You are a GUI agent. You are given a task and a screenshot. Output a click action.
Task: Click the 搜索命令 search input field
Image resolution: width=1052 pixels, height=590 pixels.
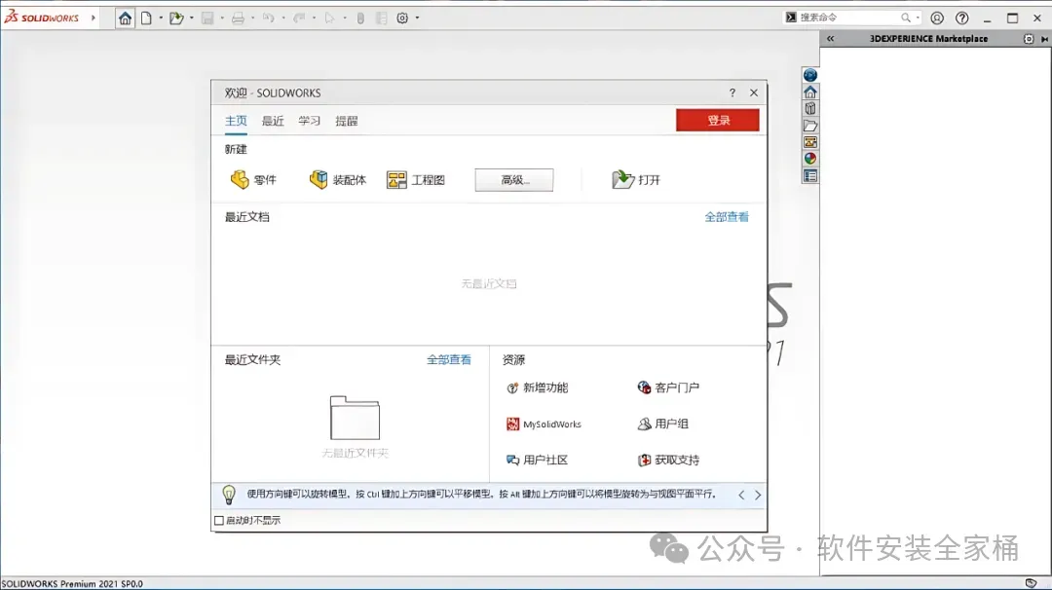coord(847,18)
